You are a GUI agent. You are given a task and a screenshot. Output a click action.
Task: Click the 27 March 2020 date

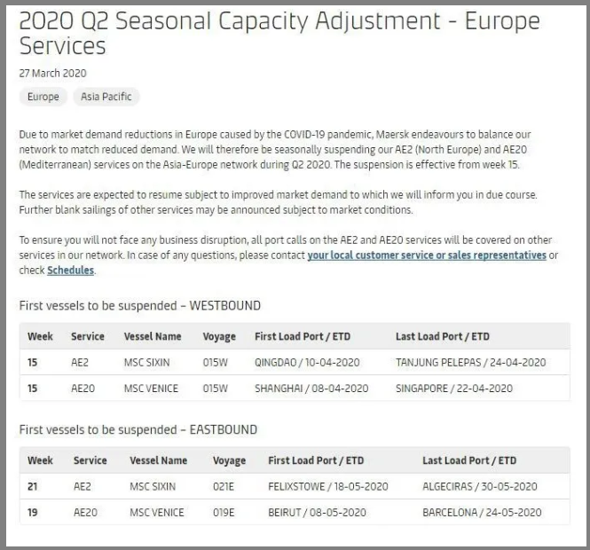(x=52, y=74)
